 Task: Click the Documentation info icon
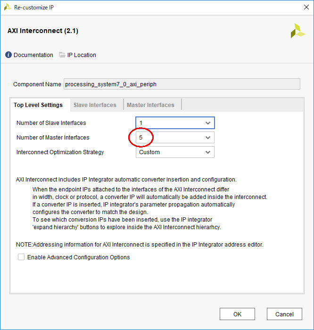8,55
